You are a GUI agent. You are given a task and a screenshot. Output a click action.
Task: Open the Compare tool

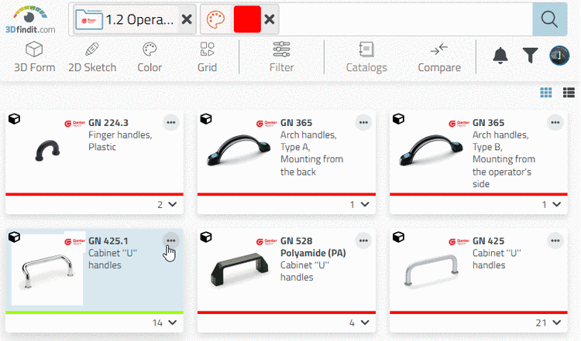439,57
